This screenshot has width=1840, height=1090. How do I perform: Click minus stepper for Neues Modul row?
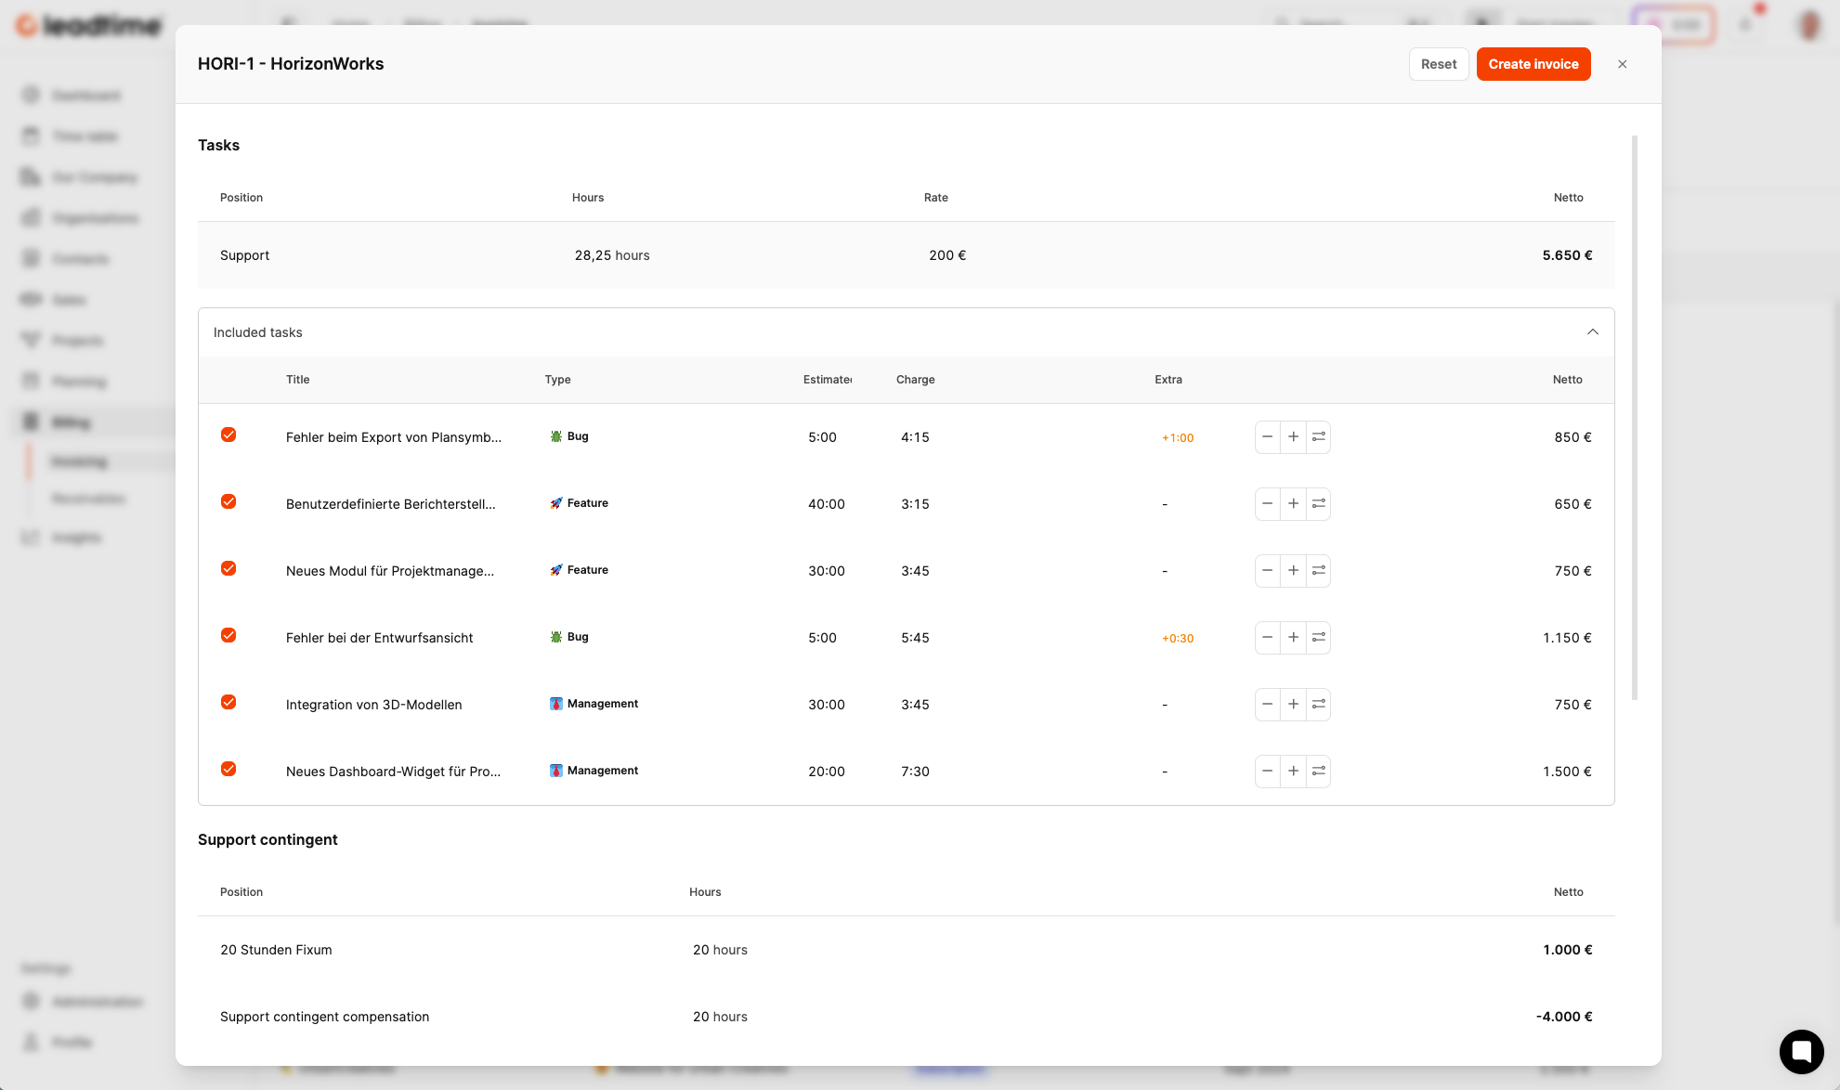click(x=1267, y=571)
